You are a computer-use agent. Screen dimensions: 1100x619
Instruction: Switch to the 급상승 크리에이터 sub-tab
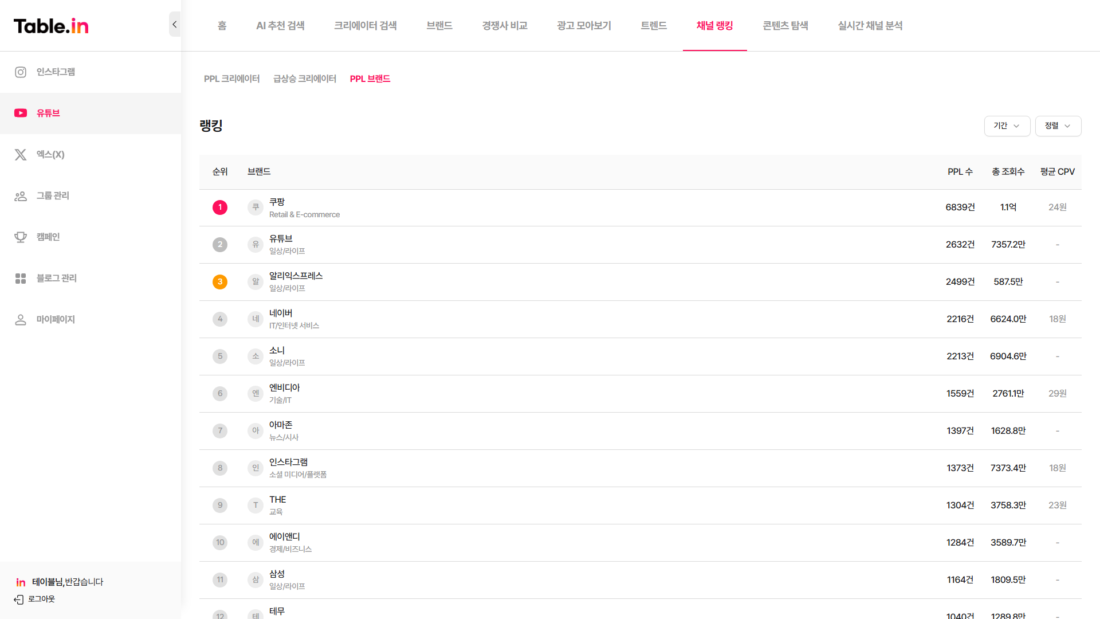(305, 79)
